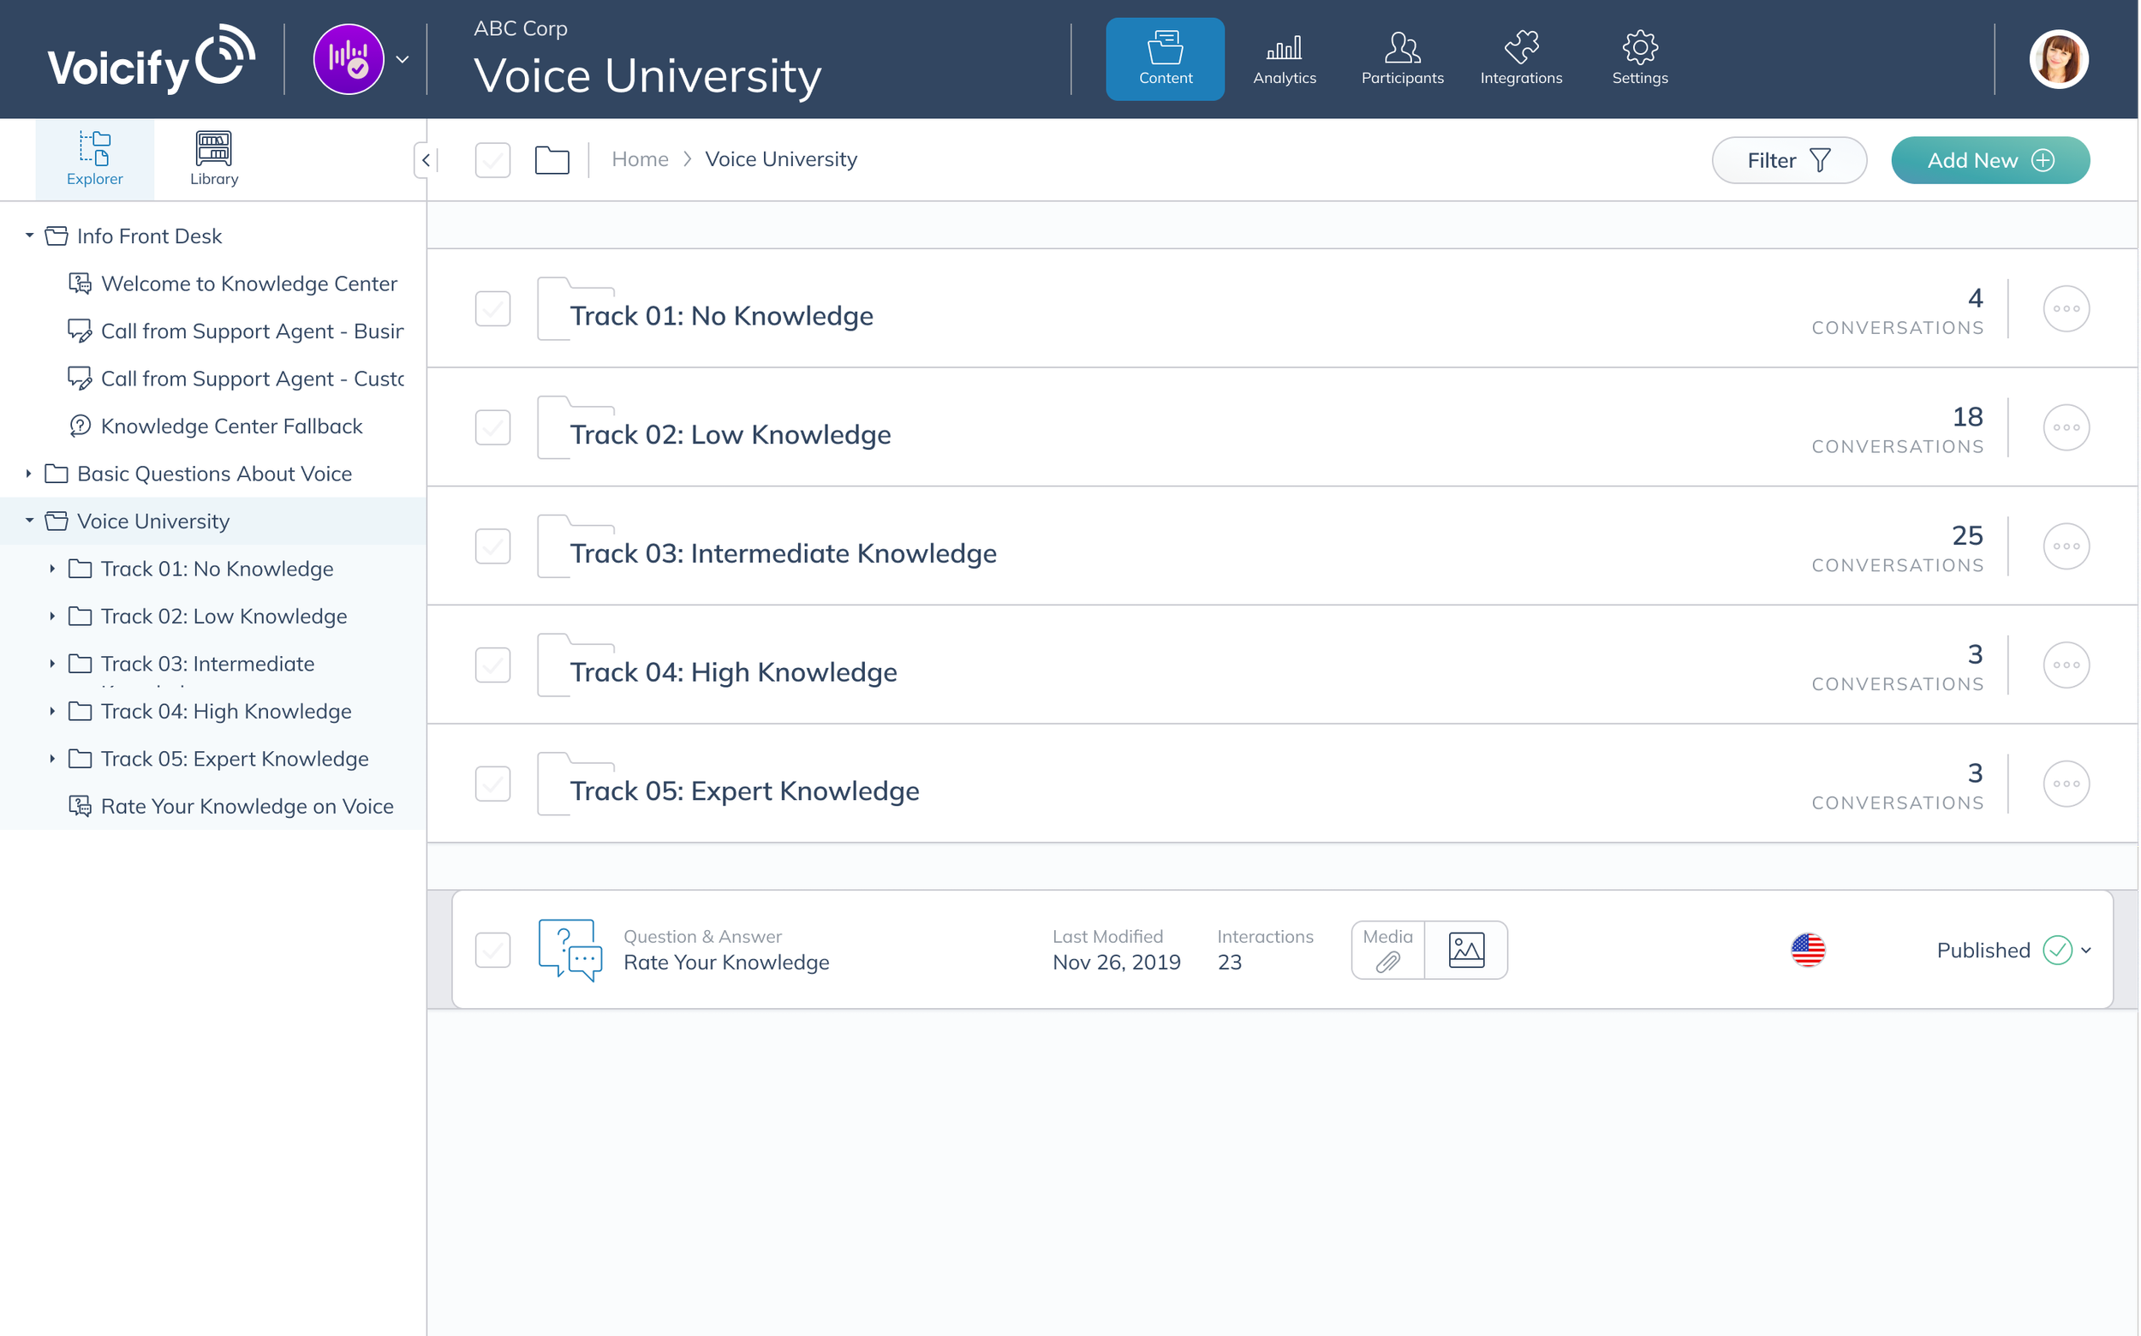Open the application switcher dropdown arrow

(402, 59)
